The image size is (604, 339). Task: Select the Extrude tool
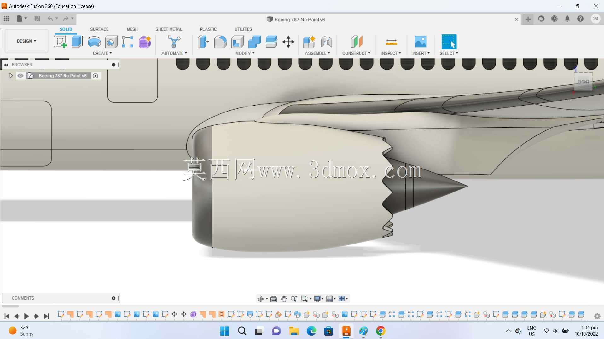(x=77, y=42)
